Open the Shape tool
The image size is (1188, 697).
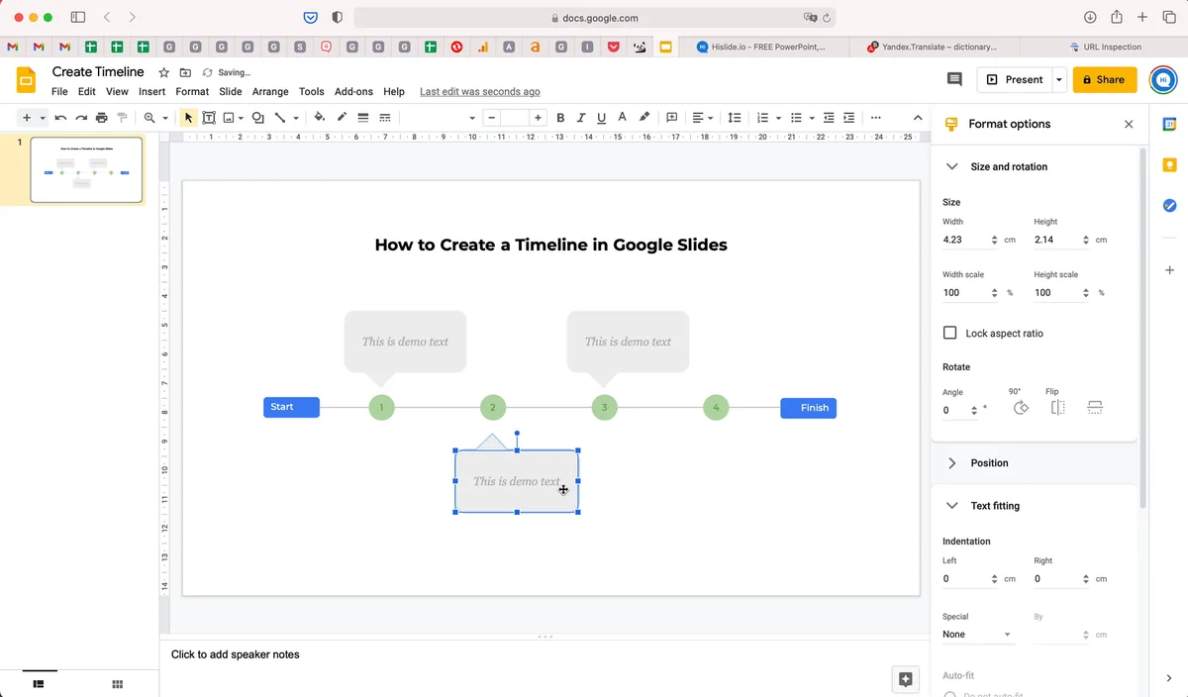click(x=258, y=118)
